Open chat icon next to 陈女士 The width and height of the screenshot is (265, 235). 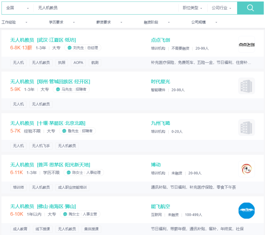pyautogui.click(x=69, y=172)
